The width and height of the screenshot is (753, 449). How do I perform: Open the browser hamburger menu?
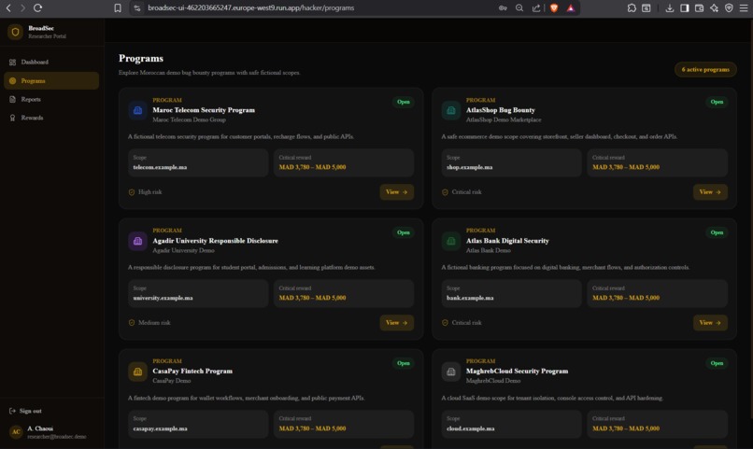coord(744,7)
